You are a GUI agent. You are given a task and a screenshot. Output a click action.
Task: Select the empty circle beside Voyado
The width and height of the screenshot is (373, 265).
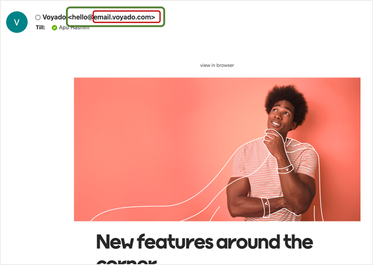[x=38, y=17]
